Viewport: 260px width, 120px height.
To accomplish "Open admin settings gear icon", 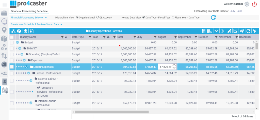I will pyautogui.click(x=247, y=4).
